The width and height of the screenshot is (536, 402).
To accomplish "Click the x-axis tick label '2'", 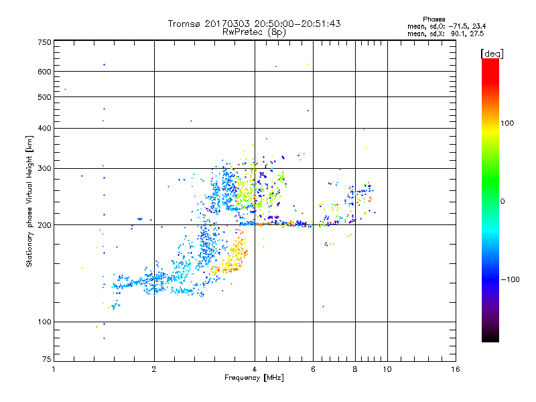I will coord(154,369).
